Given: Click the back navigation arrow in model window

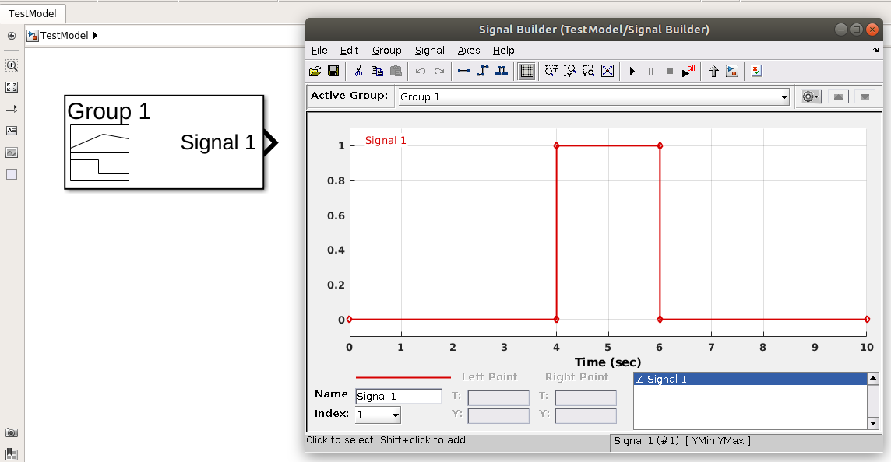Looking at the screenshot, I should [x=12, y=36].
